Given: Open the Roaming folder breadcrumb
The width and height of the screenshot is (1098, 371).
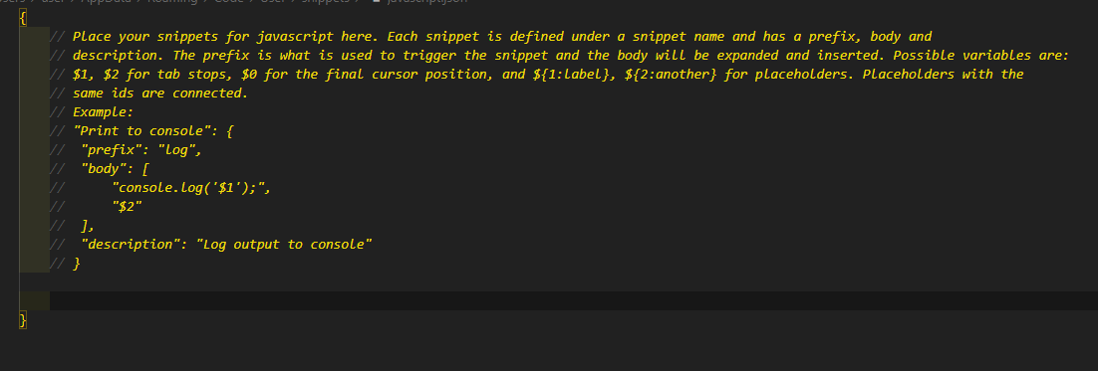Looking at the screenshot, I should tap(171, 1).
